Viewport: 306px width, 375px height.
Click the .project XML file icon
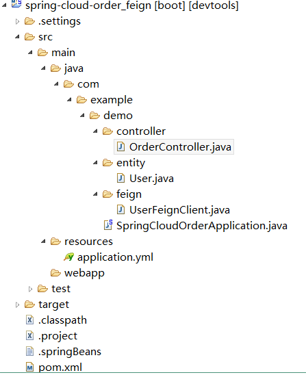point(29,336)
